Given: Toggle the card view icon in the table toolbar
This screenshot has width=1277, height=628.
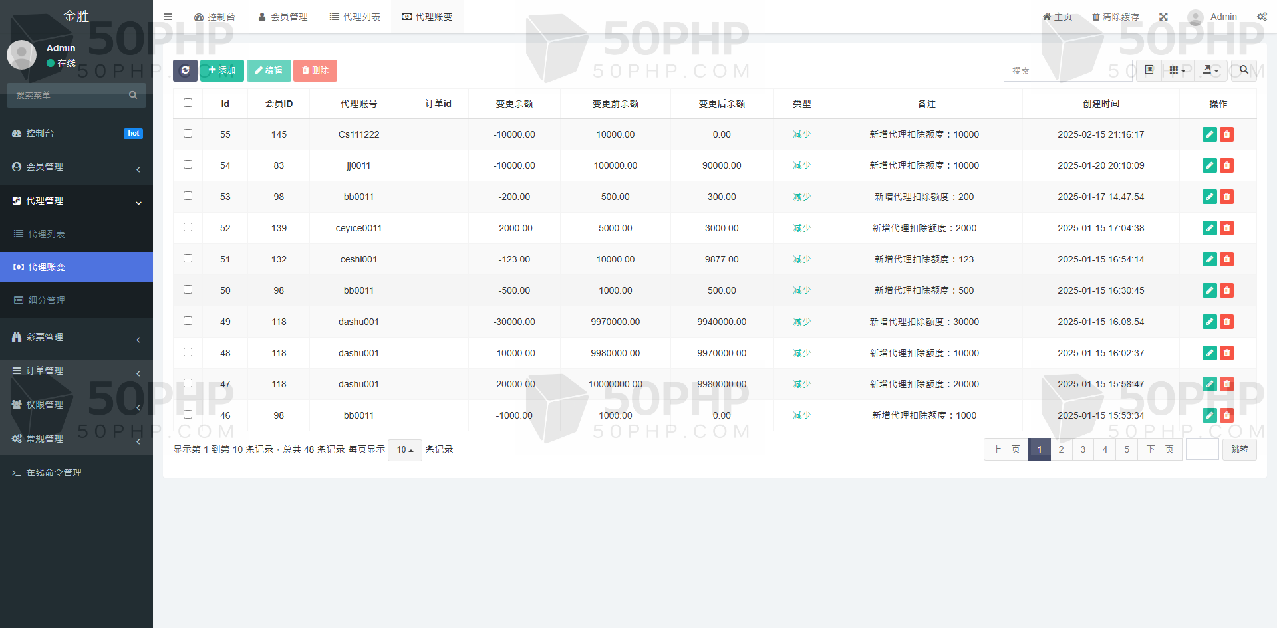Looking at the screenshot, I should 1149,70.
